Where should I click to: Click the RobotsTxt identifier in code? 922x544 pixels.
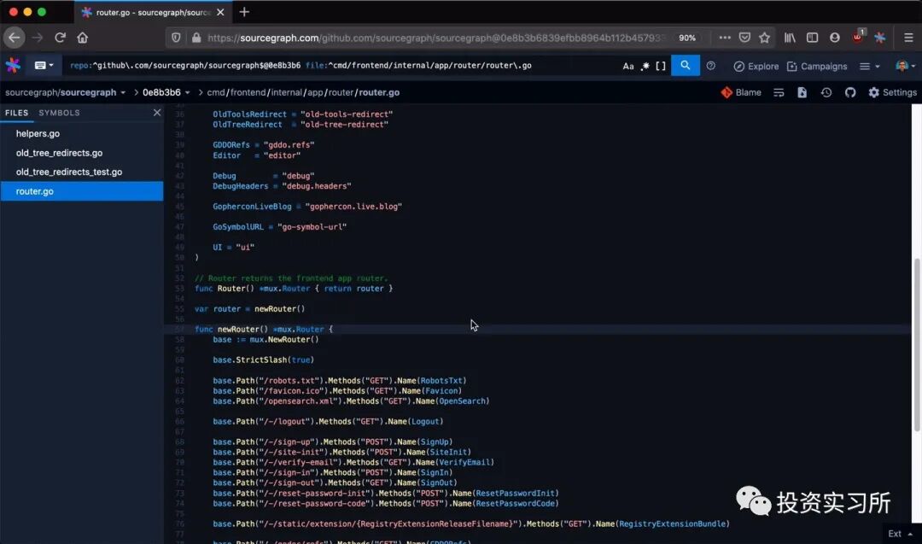(x=441, y=381)
